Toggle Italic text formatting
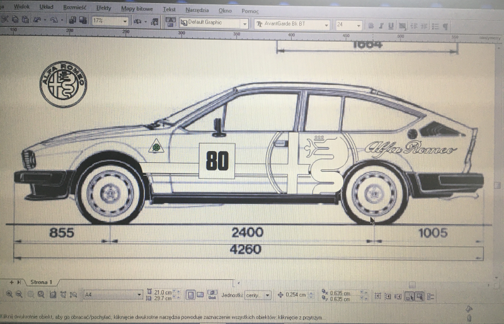 [381, 26]
